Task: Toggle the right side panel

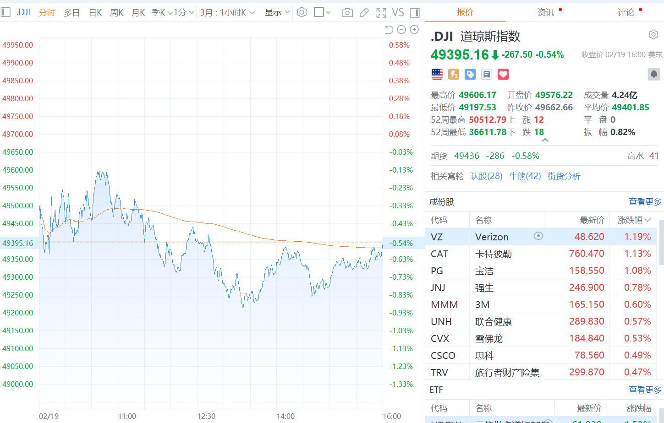Action: 415,13
